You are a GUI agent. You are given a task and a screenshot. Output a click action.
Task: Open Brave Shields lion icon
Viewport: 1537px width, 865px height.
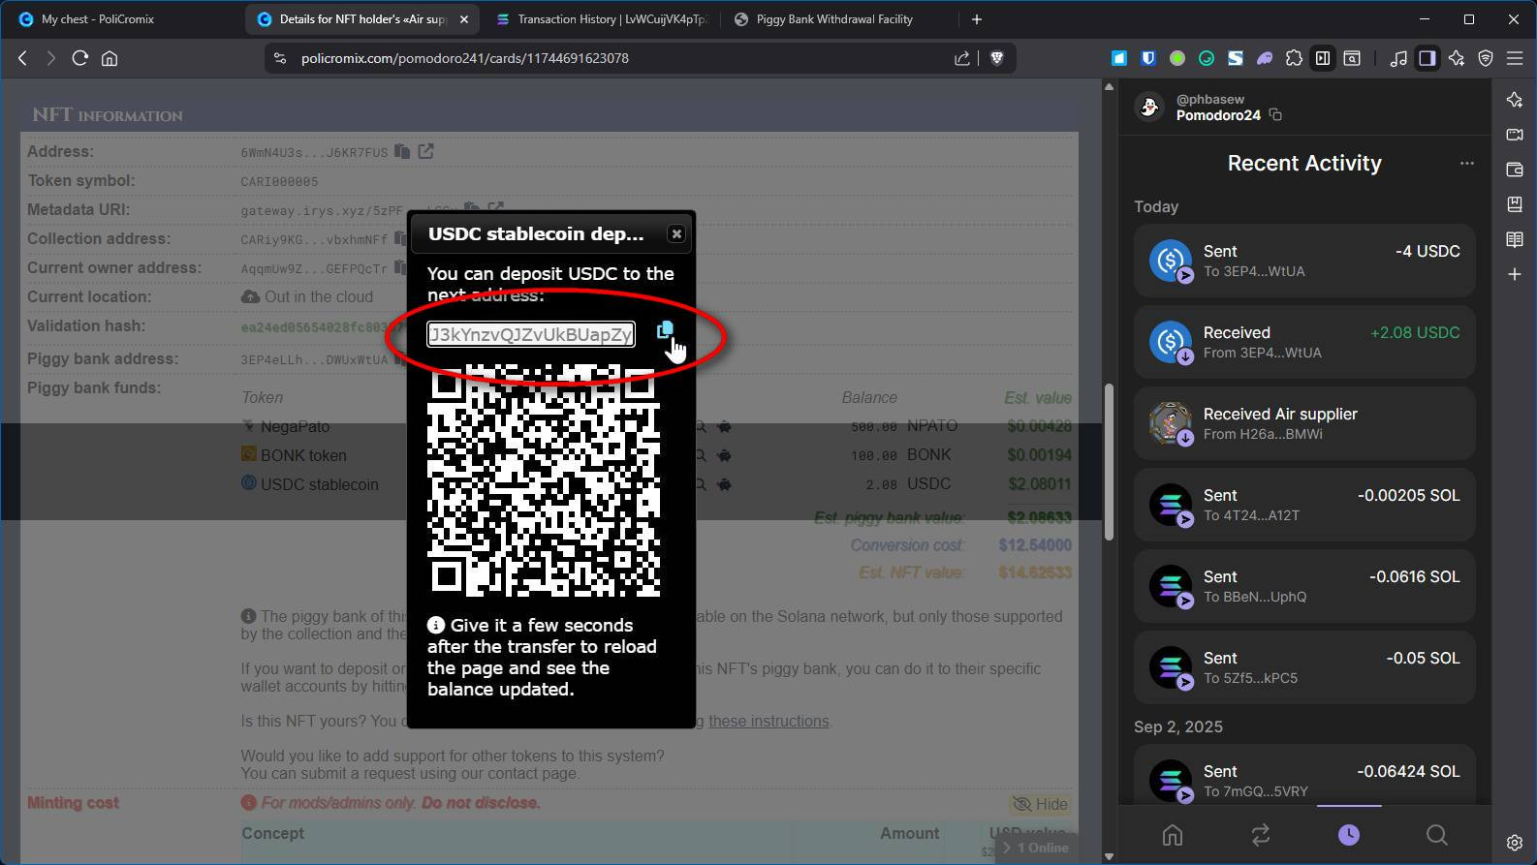tap(996, 58)
